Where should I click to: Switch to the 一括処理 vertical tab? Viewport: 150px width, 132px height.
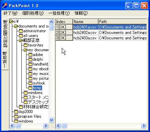(5, 60)
